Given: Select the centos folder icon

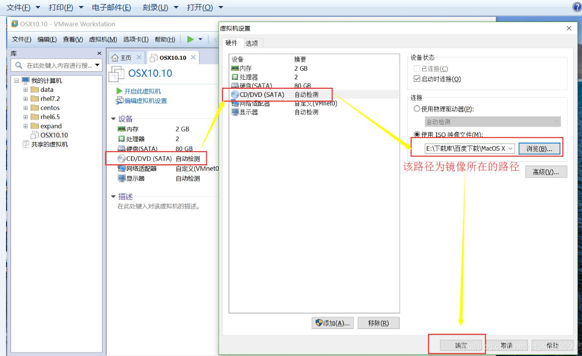Looking at the screenshot, I should tap(35, 107).
